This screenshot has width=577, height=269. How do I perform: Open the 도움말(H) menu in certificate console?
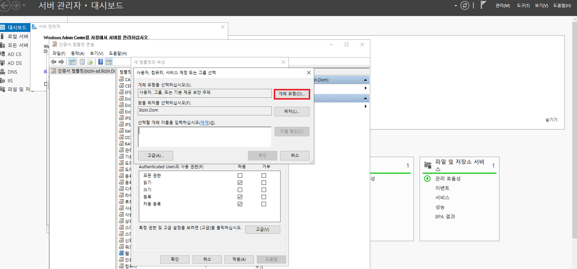[118, 53]
